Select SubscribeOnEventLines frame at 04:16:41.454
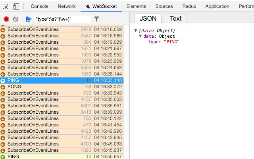Screen dimensions: 254x159 (62, 125)
